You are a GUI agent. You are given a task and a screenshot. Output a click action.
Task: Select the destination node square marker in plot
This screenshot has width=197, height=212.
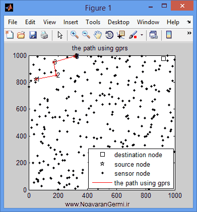tap(163, 58)
